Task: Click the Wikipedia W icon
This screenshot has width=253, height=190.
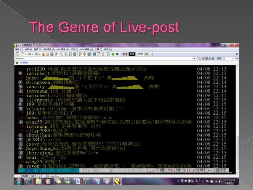Action: click(117, 54)
